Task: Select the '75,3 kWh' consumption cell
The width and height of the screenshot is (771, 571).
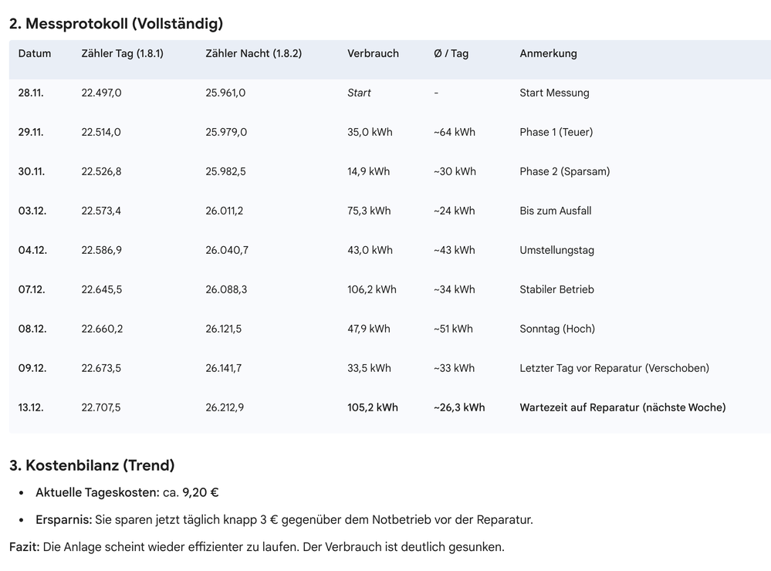Action: point(369,211)
